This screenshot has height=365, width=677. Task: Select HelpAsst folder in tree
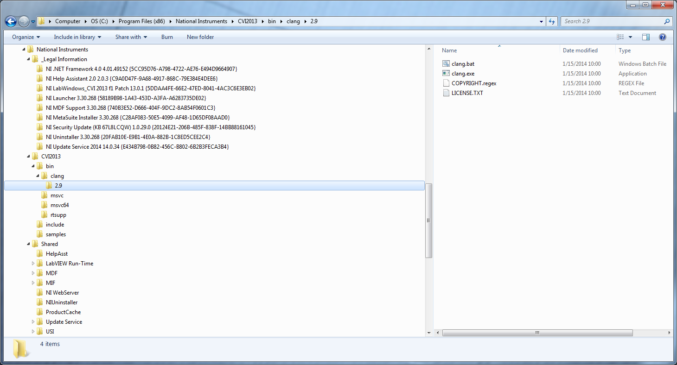pyautogui.click(x=57, y=254)
